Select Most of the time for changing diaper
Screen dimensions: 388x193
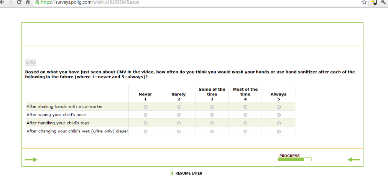[x=245, y=132]
